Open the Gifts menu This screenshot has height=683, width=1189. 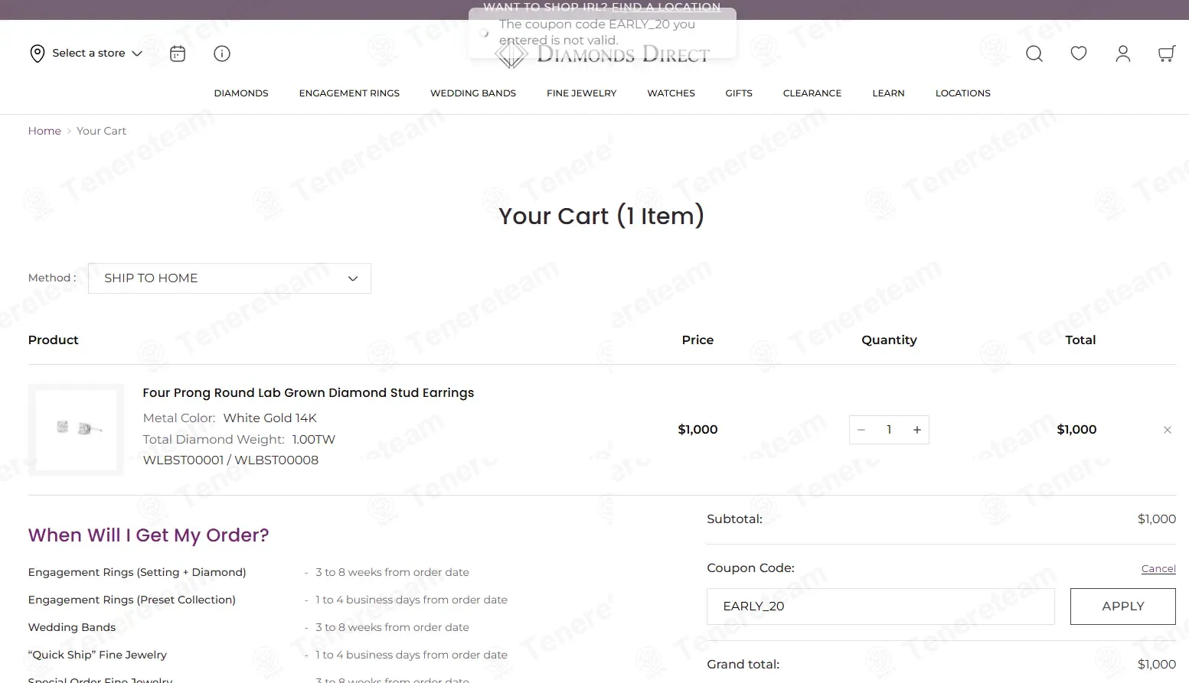739,93
